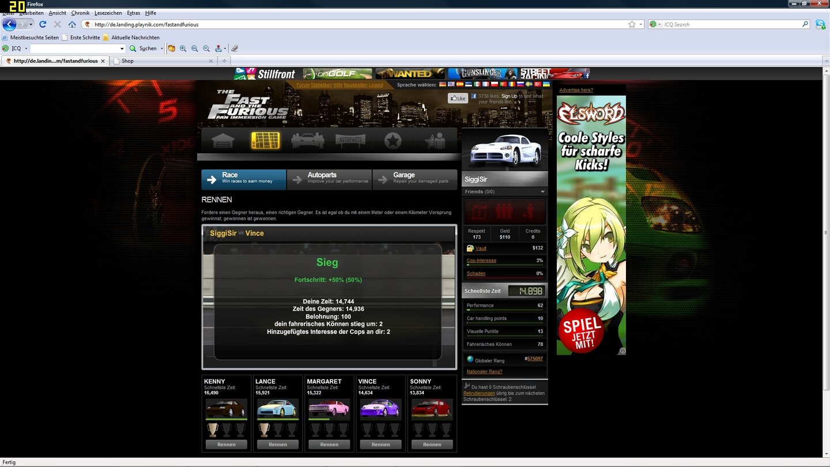
Task: Race against Sonny with Rennen button
Action: (432, 445)
